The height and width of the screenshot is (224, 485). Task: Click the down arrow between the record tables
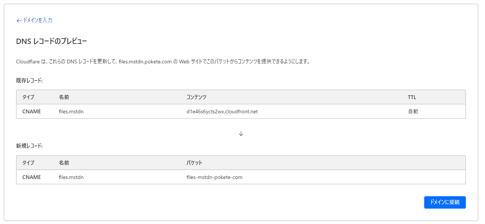click(241, 134)
